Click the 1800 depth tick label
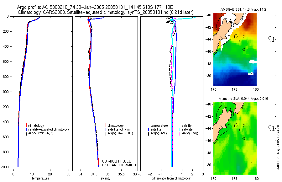 5,152
